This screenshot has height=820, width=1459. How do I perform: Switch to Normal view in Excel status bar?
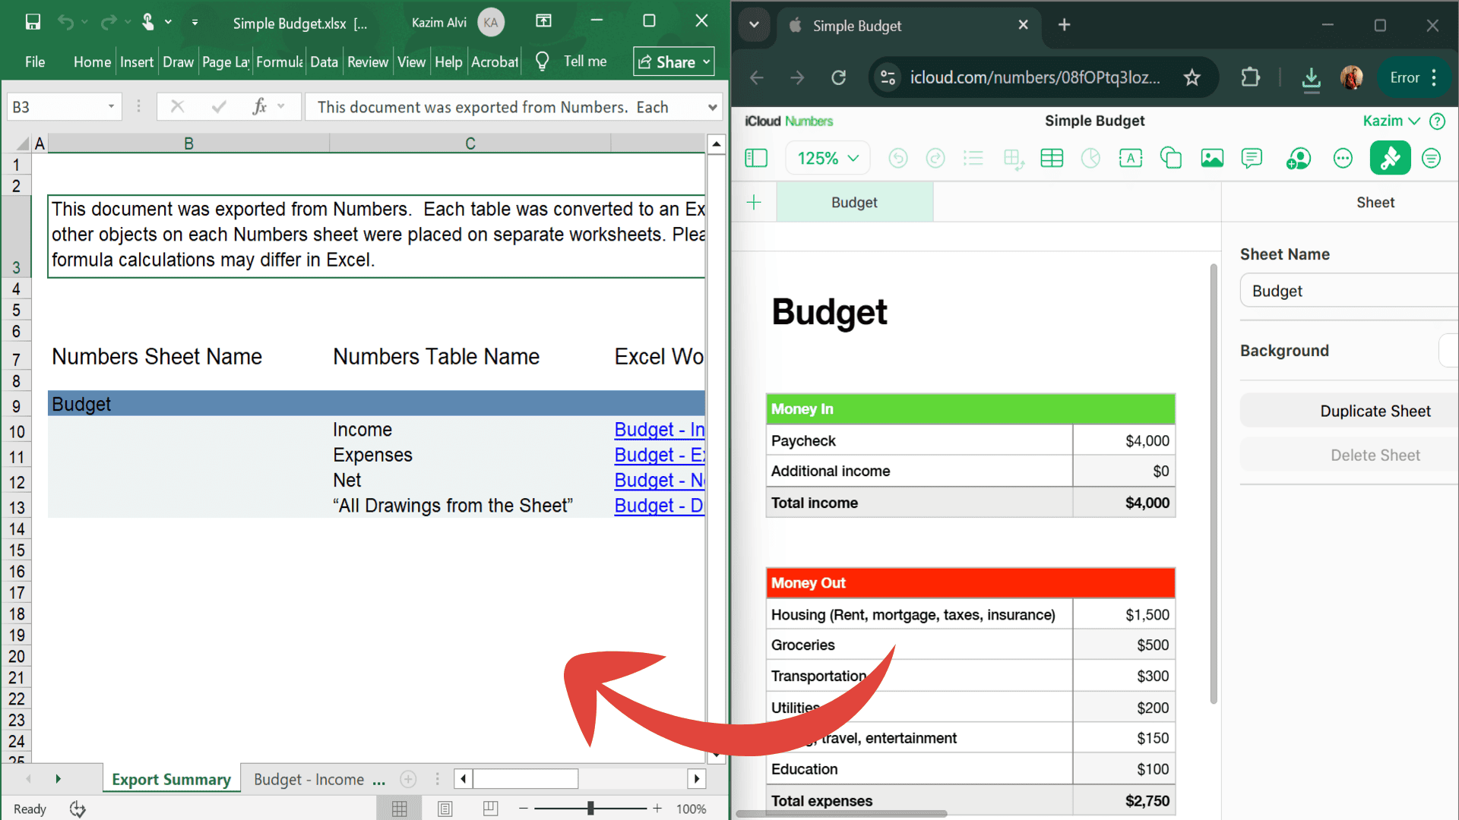pyautogui.click(x=400, y=809)
